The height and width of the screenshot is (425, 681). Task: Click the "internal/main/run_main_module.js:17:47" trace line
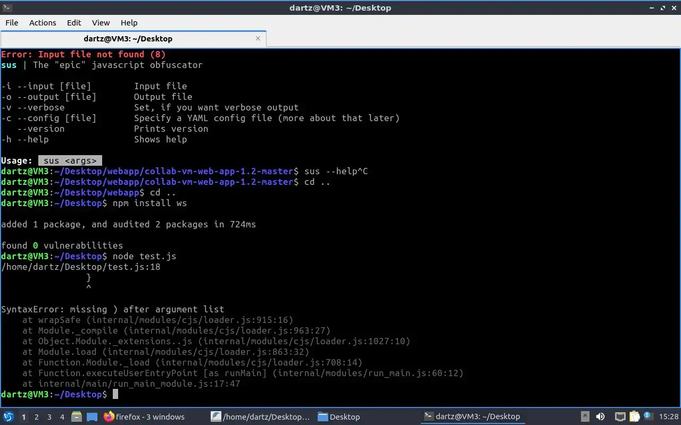click(x=131, y=384)
